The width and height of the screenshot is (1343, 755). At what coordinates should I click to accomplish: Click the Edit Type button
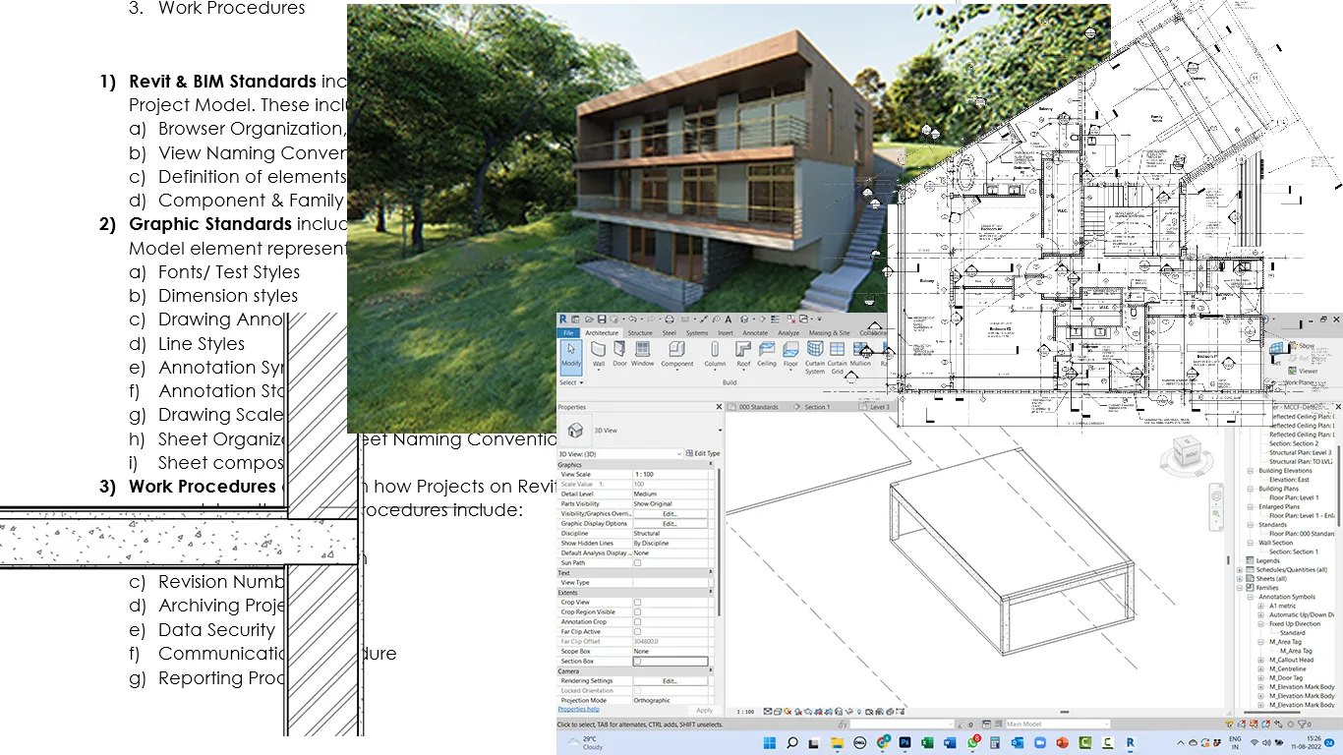click(x=703, y=453)
